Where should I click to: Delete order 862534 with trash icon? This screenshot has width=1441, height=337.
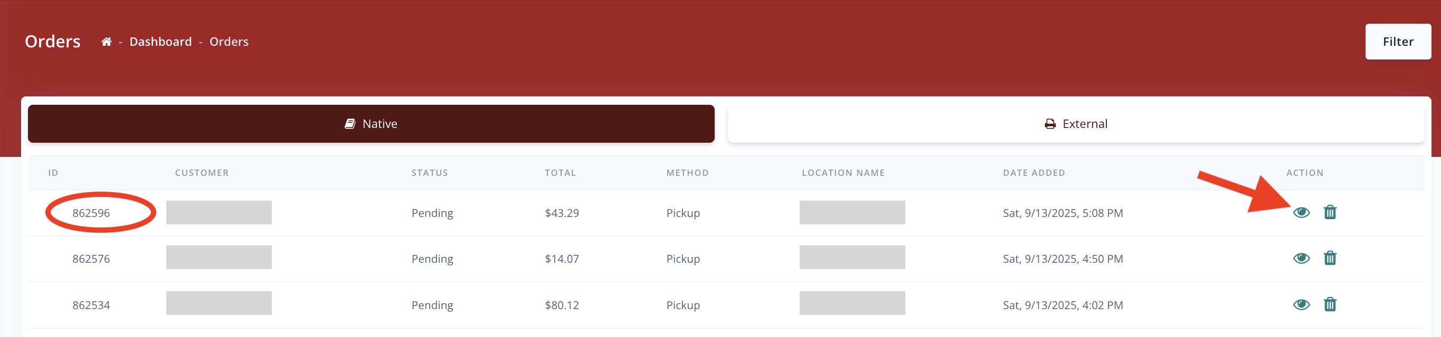[1330, 305]
